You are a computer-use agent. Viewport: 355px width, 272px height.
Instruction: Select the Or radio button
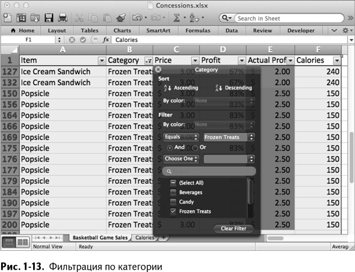194,147
